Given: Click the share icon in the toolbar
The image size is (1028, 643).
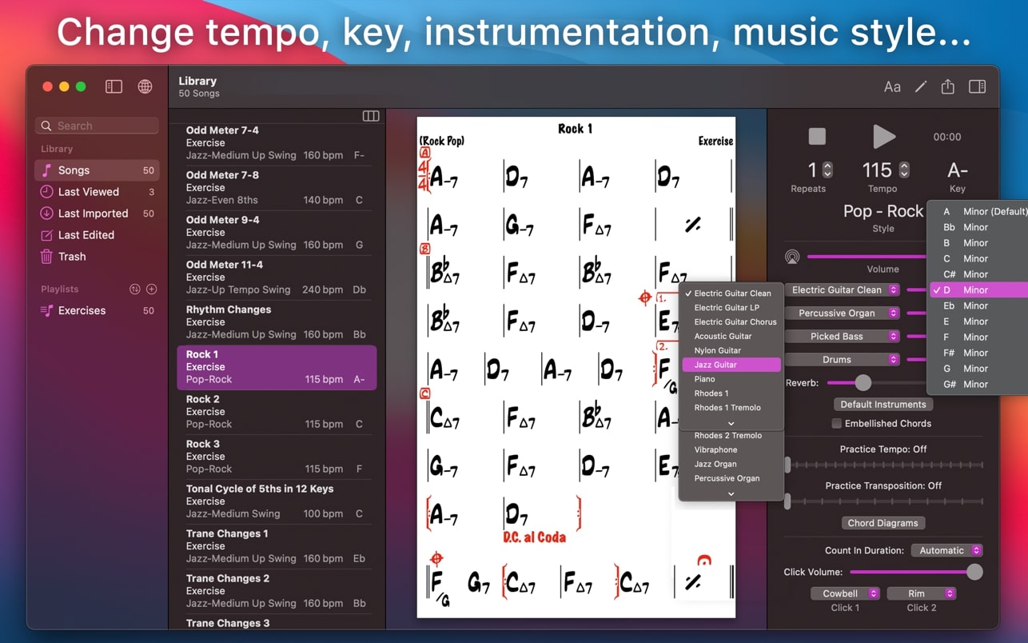Looking at the screenshot, I should click(x=947, y=86).
